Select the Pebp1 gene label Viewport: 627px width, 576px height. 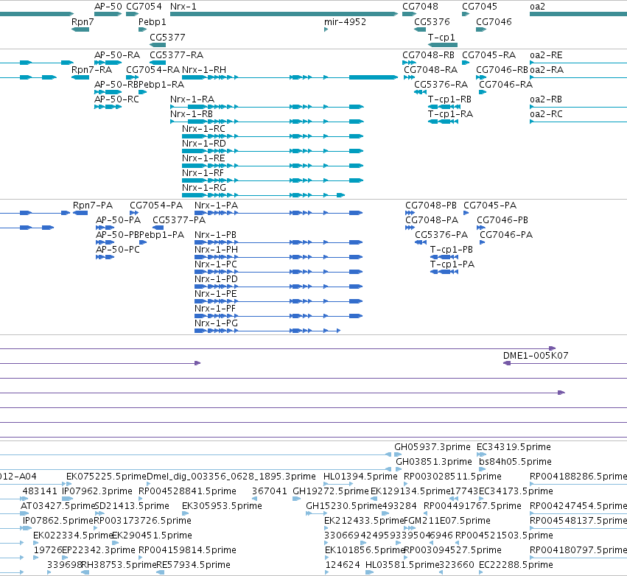coord(153,21)
